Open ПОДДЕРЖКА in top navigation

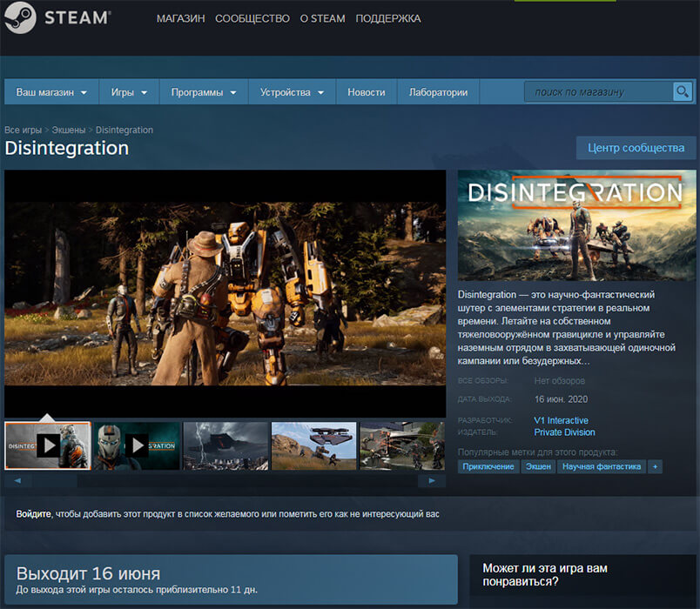[388, 19]
